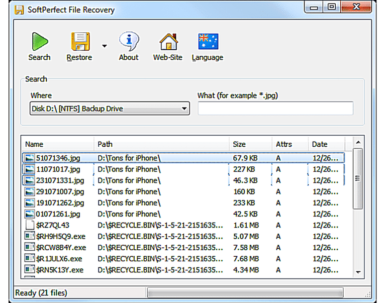Open the About info icon
The height and width of the screenshot is (303, 386).
click(128, 42)
